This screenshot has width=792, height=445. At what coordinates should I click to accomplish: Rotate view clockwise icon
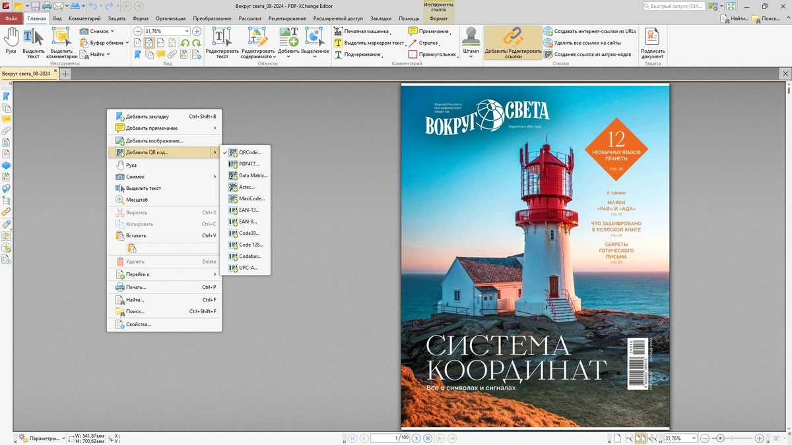(197, 44)
